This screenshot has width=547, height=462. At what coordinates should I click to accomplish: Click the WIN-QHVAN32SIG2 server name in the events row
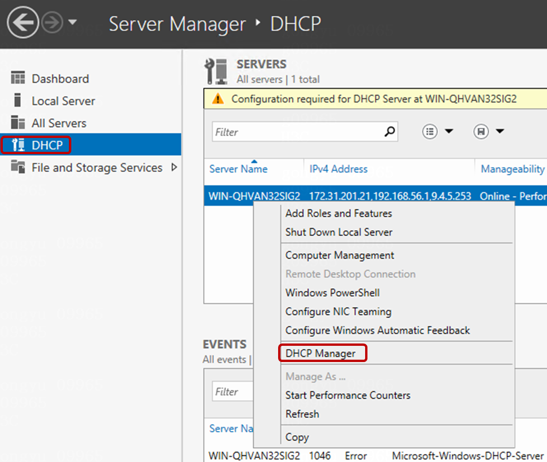pyautogui.click(x=254, y=456)
